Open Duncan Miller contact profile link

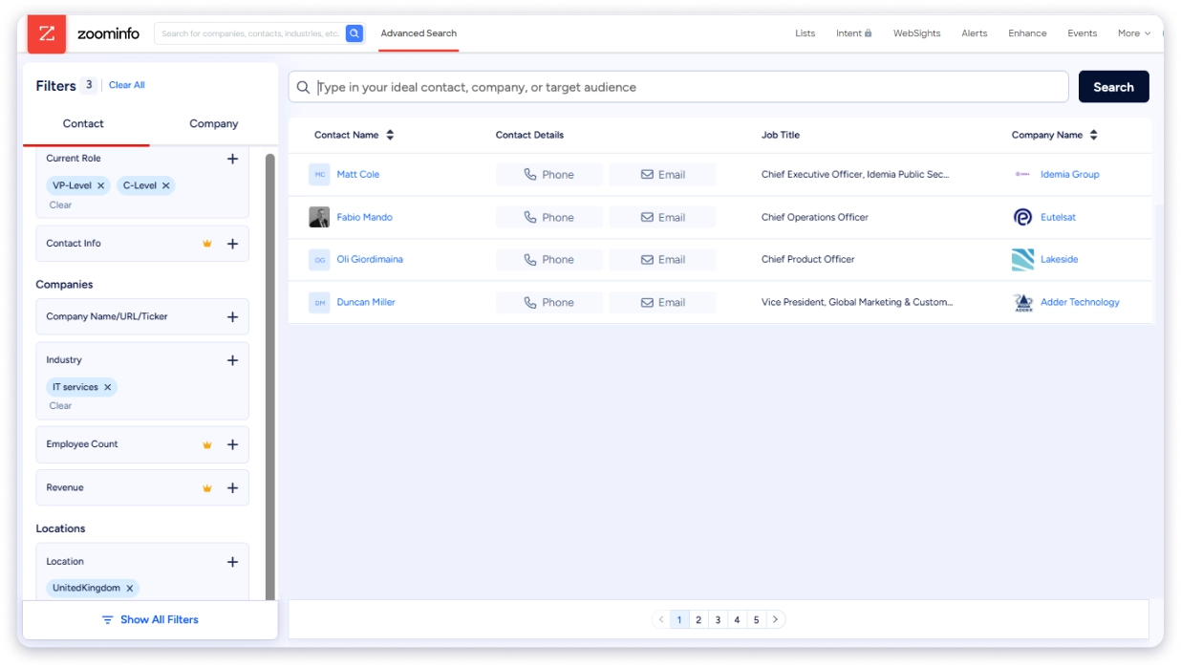[366, 302]
